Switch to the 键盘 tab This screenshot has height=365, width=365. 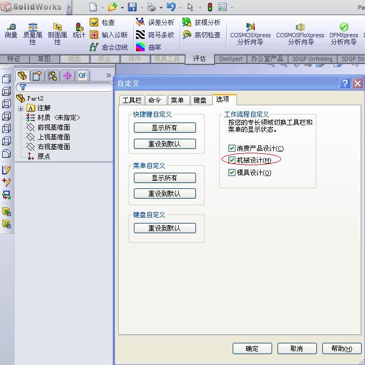pyautogui.click(x=201, y=100)
